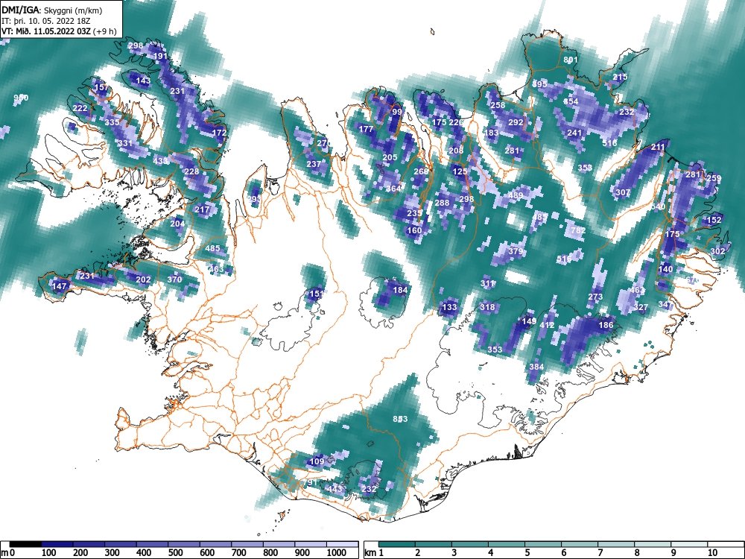Click the visibility value 109
The height and width of the screenshot is (559, 745).
[317, 461]
